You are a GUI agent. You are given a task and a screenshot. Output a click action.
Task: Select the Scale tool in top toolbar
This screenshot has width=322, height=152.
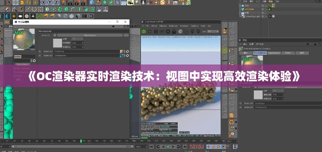(22, 2)
